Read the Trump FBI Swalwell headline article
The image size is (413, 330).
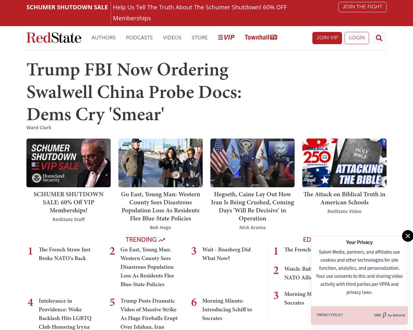pyautogui.click(x=134, y=92)
